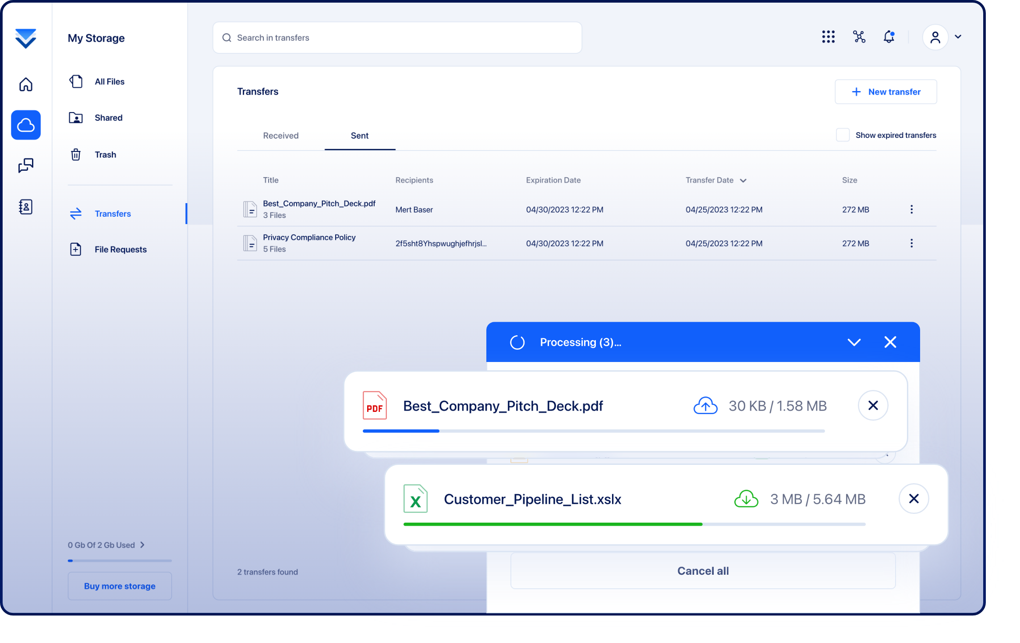Open the contacts address book icon
The image size is (1020, 643).
pos(26,207)
